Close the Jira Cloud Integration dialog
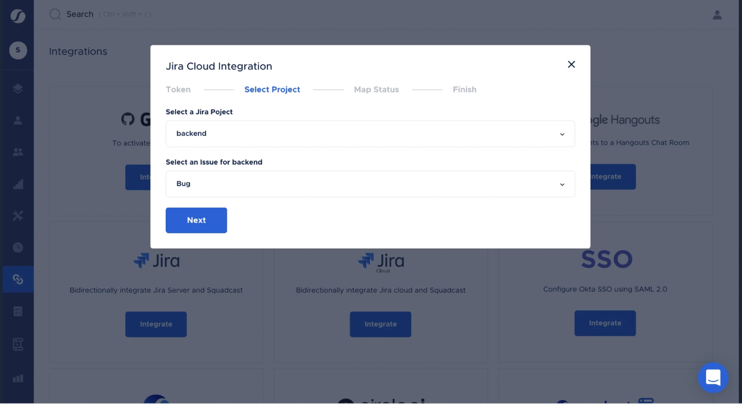The image size is (742, 404). click(x=571, y=64)
